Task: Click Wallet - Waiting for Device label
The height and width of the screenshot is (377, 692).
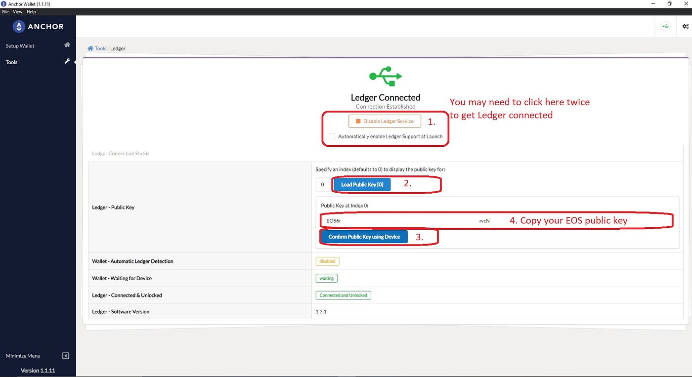Action: click(122, 278)
